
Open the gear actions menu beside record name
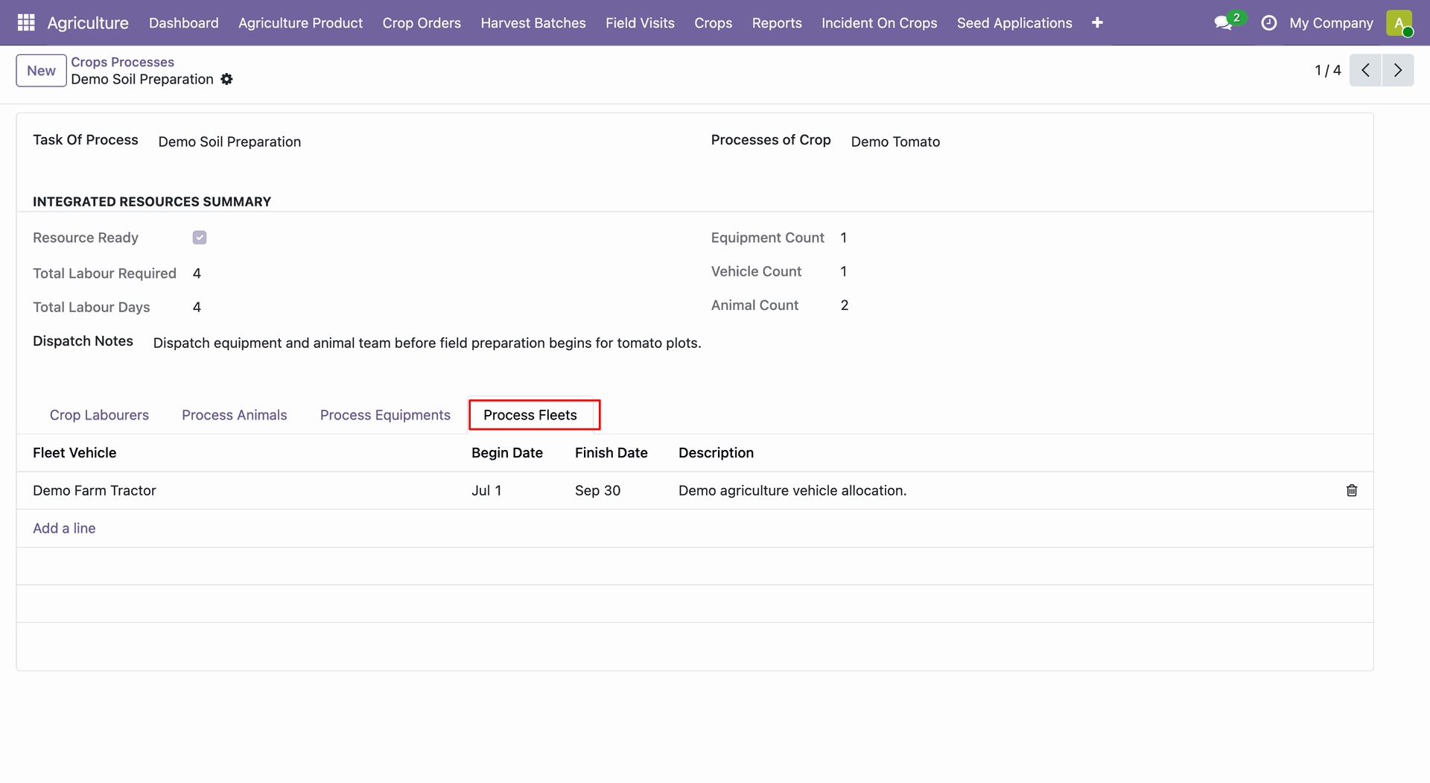click(227, 79)
